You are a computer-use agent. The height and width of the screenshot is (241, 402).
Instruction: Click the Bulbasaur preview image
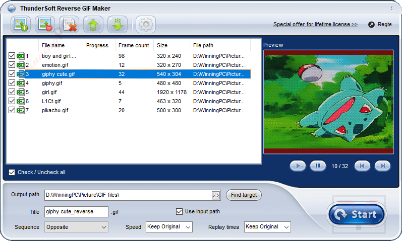[x=329, y=102]
